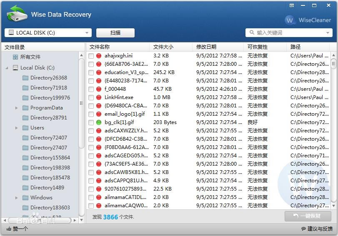Click tree panel scroll up arrow
This screenshot has height=236, width=338.
click(82, 55)
